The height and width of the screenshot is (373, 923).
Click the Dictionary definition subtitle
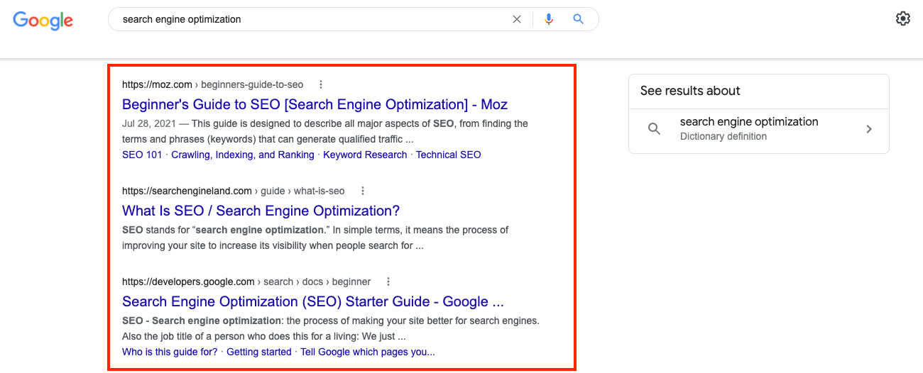click(x=723, y=136)
